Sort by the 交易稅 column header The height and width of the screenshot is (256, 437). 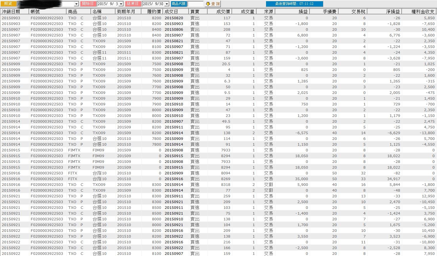tap(353, 11)
